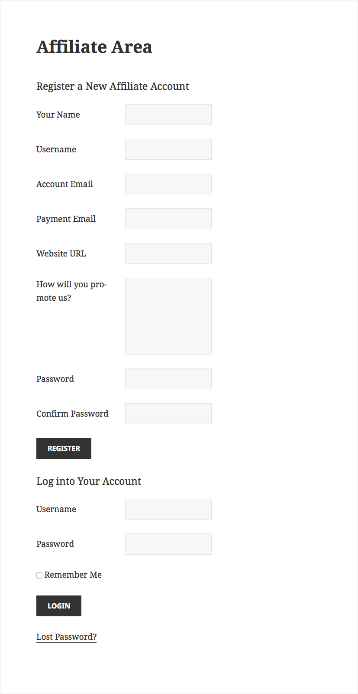Screen dimensions: 358x694
Task: Click the Website URL input field
Action: pyautogui.click(x=168, y=253)
